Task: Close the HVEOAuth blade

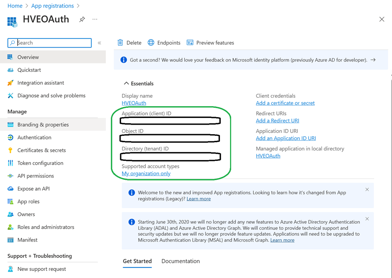Action: point(382,19)
